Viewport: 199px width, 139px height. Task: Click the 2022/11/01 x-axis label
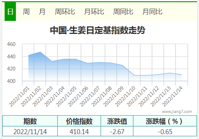(x=19, y=97)
